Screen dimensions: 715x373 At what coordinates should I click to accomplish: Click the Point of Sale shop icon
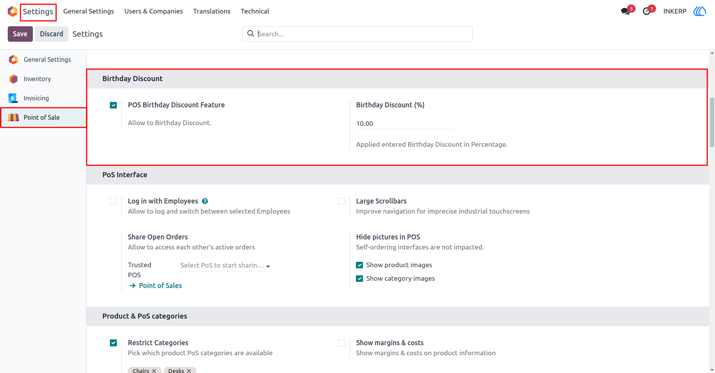click(x=13, y=117)
